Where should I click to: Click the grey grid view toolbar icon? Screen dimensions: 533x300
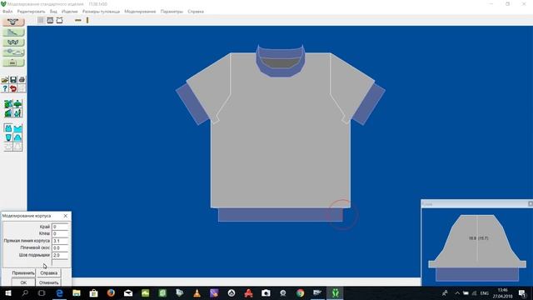41,20
